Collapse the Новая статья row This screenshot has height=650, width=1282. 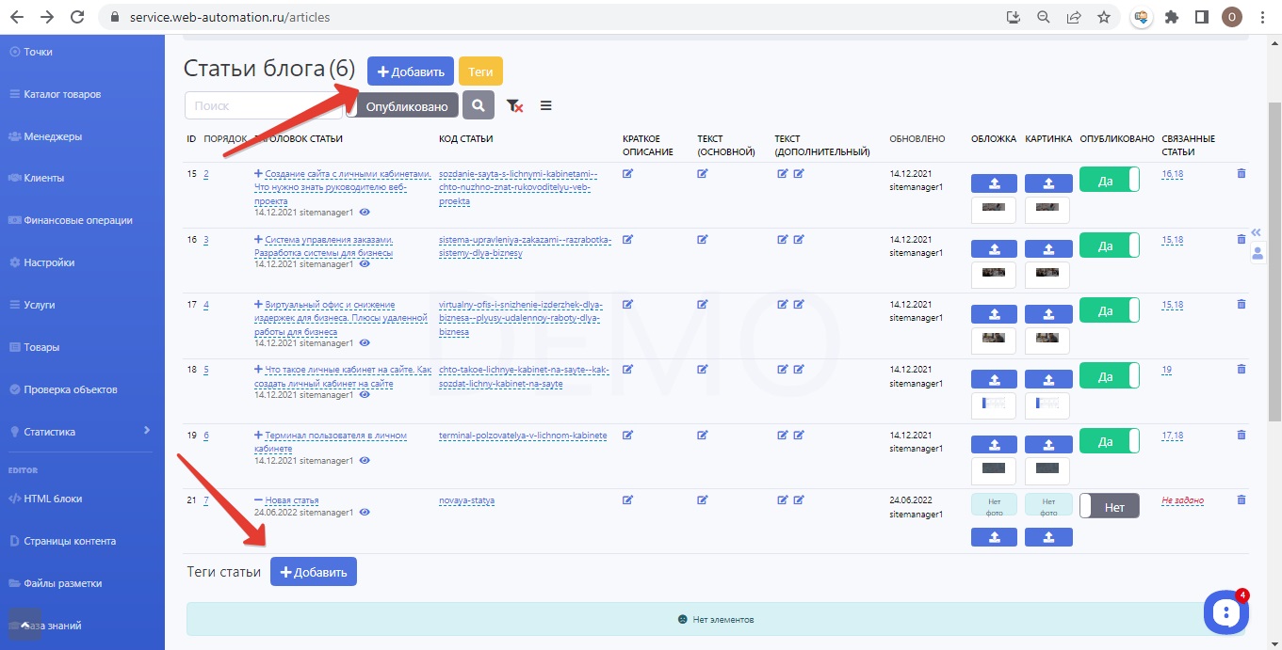pyautogui.click(x=258, y=500)
